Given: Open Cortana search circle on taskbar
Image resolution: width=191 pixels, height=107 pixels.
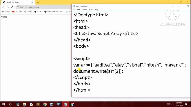Looking at the screenshot, I should pos(10,104).
